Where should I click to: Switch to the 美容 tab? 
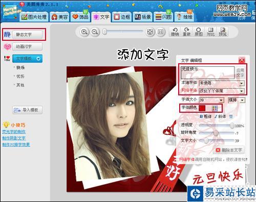(59, 17)
